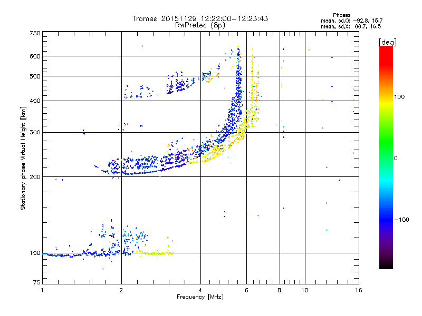Image resolution: width=422 pixels, height=316 pixels.
Task: Click the 'Frequency [MHz]' axis label
Action: click(x=200, y=297)
